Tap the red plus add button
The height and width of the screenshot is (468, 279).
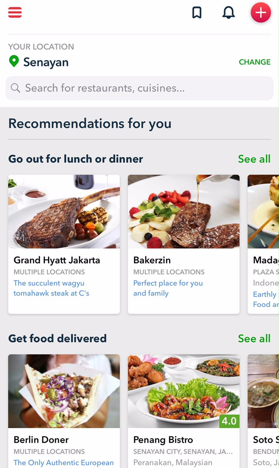[261, 12]
